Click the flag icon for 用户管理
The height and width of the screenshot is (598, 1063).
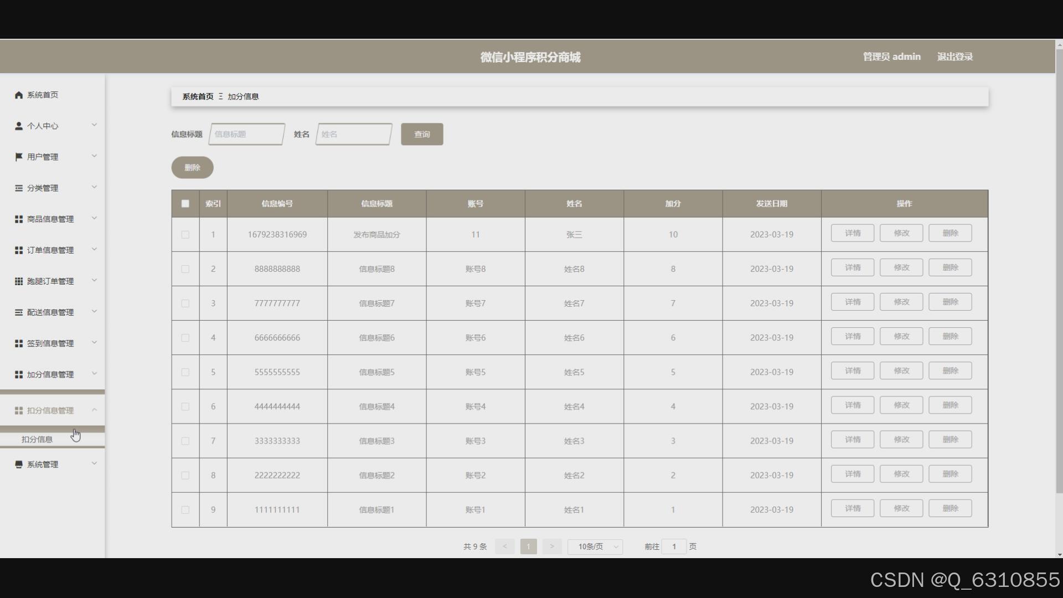[x=19, y=157]
